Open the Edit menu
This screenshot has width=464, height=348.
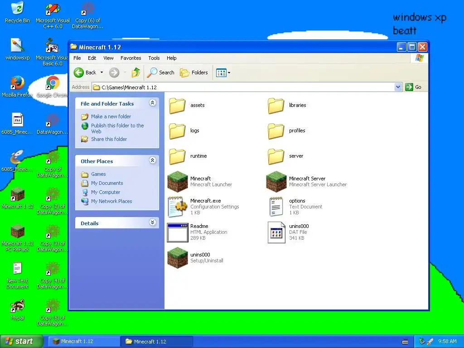(92, 58)
